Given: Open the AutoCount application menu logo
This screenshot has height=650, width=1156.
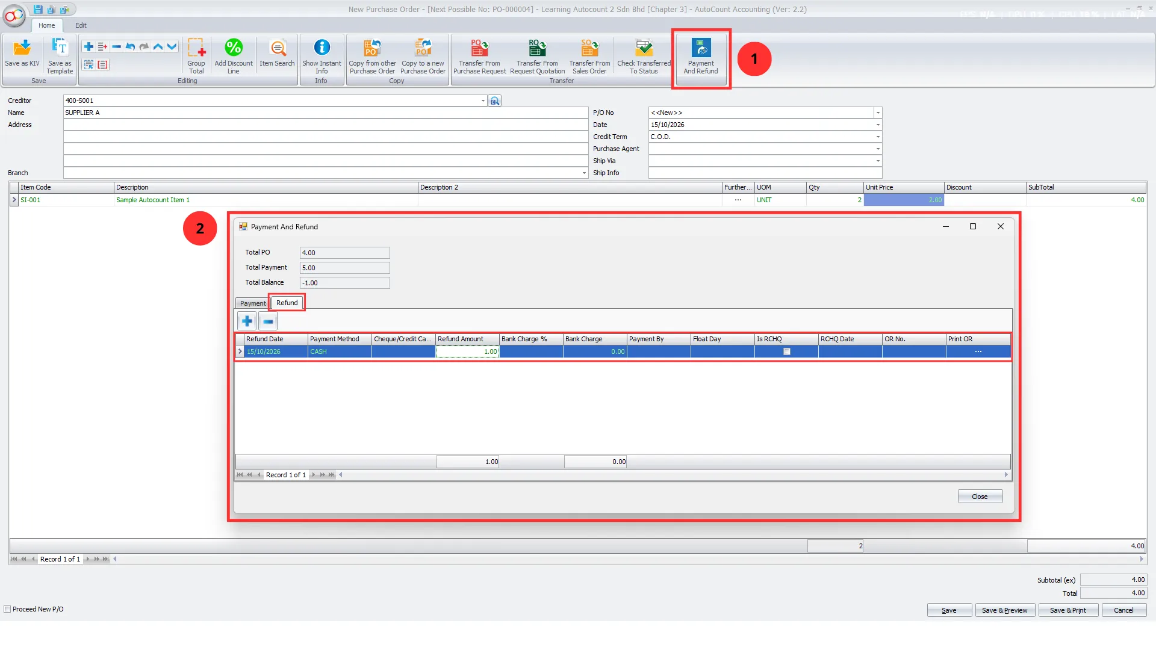Looking at the screenshot, I should coord(14,16).
